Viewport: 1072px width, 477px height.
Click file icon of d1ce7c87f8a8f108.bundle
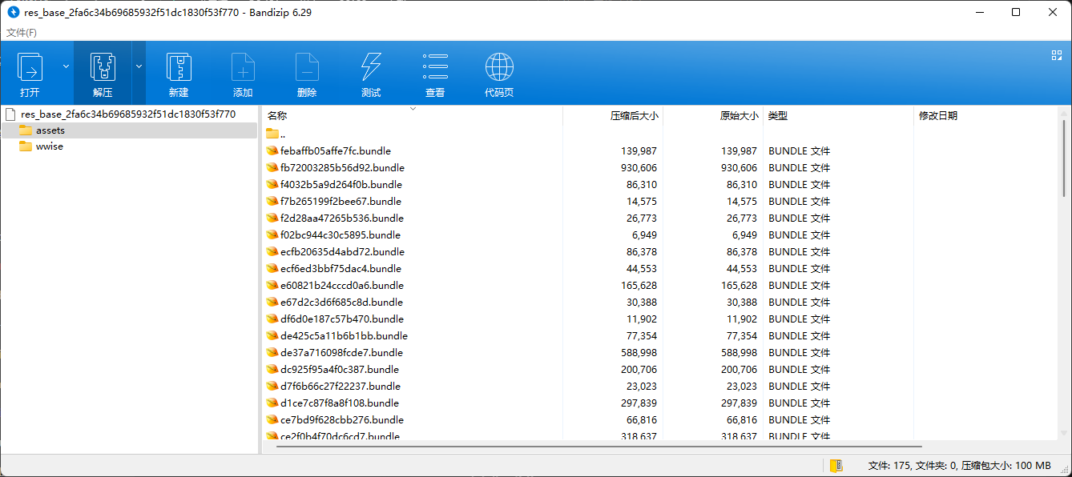tap(272, 403)
